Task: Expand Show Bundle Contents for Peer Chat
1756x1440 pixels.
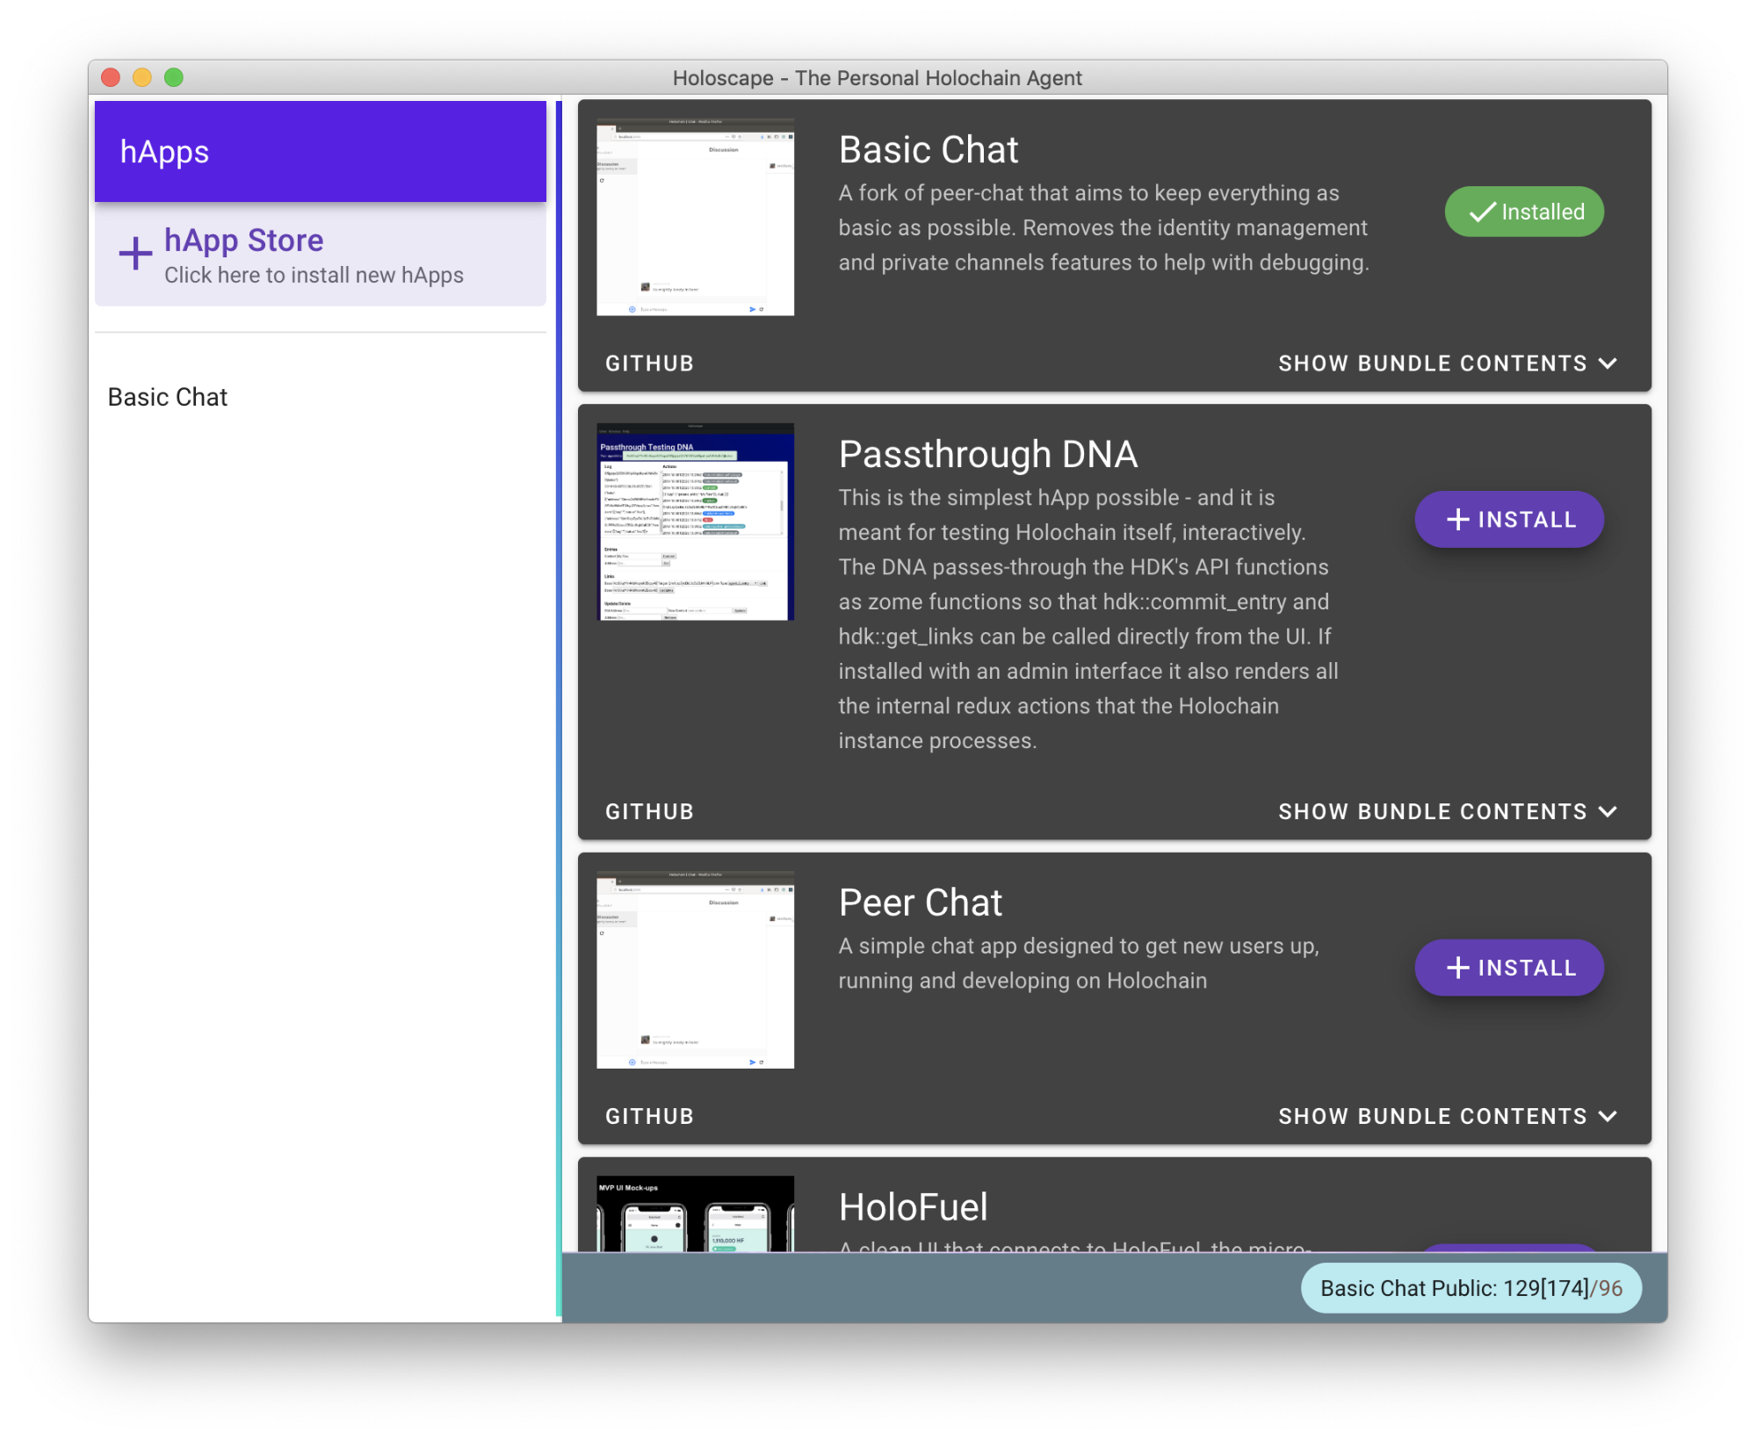Action: tap(1447, 1116)
